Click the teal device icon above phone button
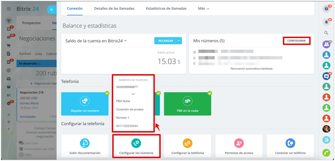 (326, 140)
